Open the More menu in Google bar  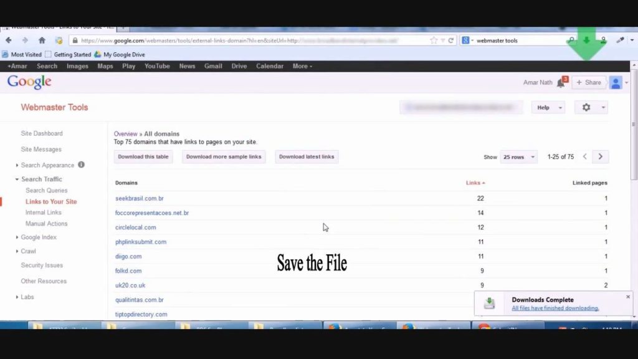302,66
